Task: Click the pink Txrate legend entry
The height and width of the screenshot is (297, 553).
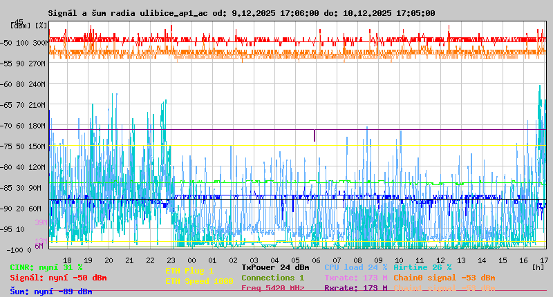Action: point(355,278)
